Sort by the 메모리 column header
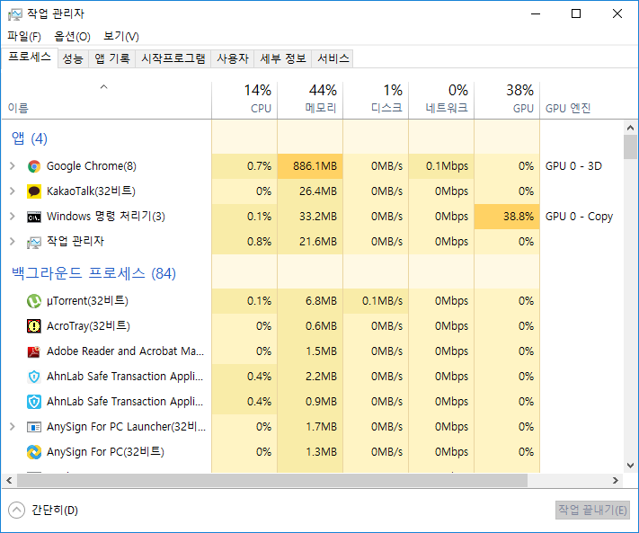The width and height of the screenshot is (639, 533). (310, 100)
